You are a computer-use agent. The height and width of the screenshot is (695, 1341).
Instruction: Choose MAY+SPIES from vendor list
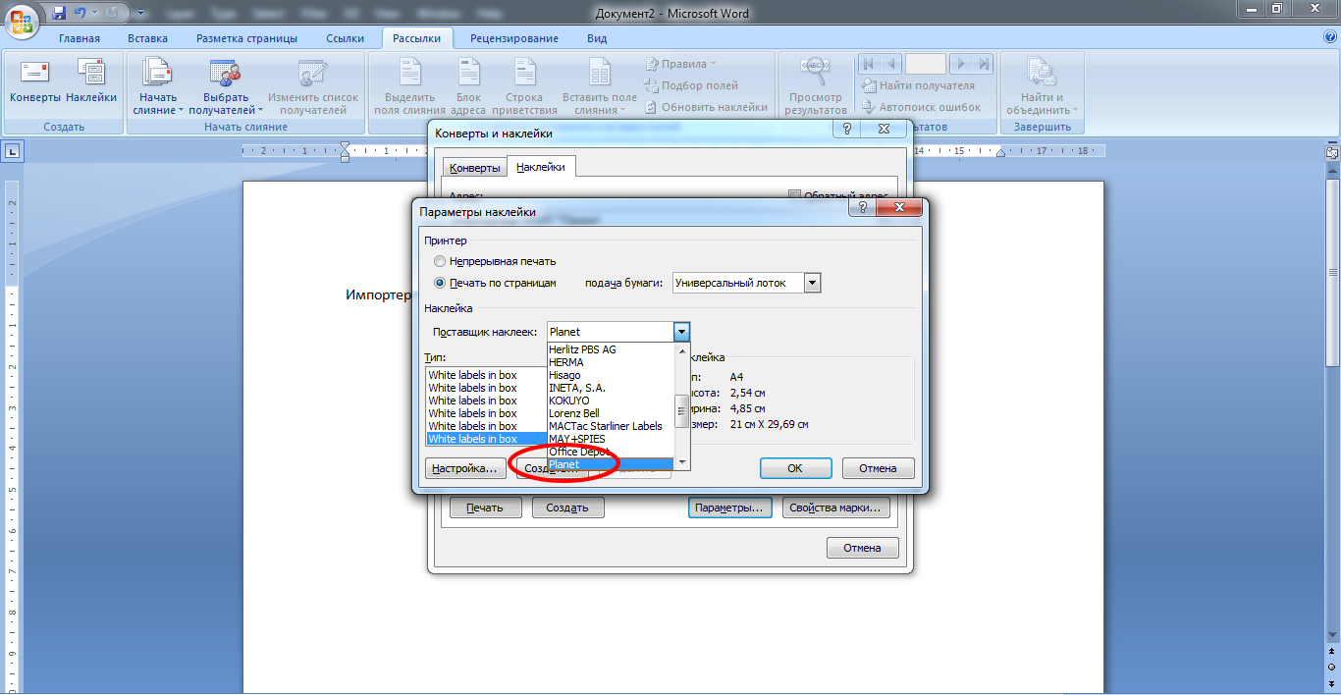coord(611,439)
